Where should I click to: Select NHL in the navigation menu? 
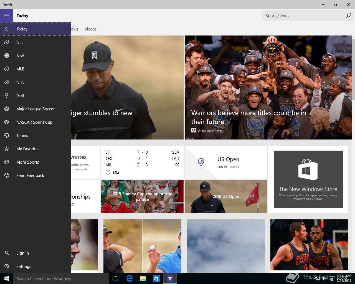35,82
